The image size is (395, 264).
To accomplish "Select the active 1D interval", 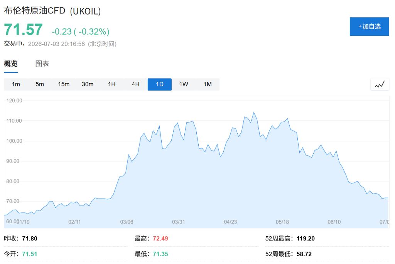I will pyautogui.click(x=160, y=84).
